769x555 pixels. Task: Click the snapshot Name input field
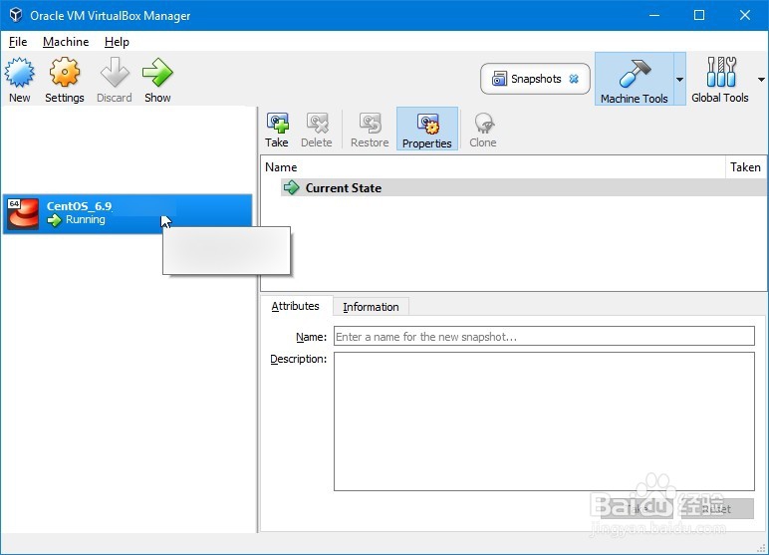(544, 336)
